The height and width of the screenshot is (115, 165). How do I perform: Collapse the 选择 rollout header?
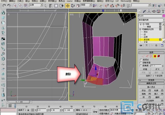[151, 52]
